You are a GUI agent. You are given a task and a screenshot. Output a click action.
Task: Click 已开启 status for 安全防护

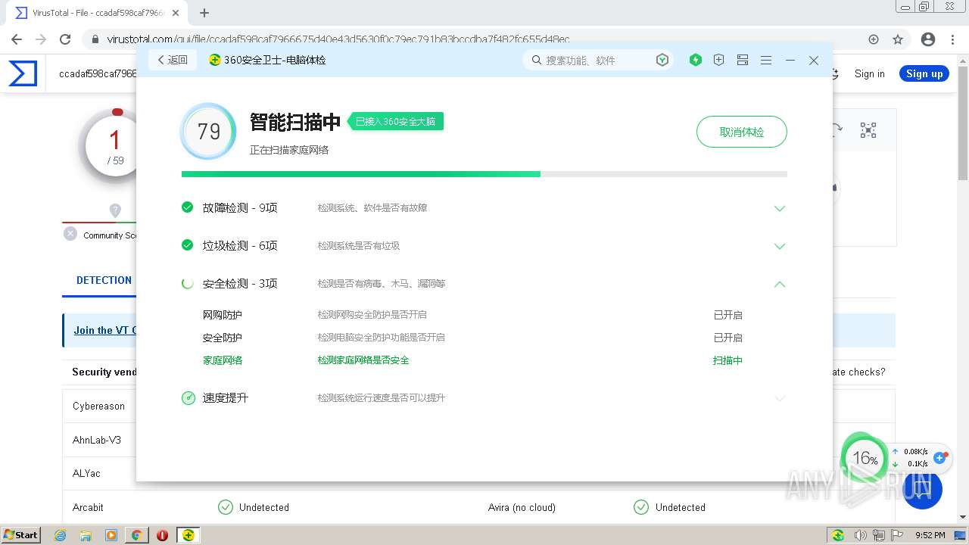(728, 338)
